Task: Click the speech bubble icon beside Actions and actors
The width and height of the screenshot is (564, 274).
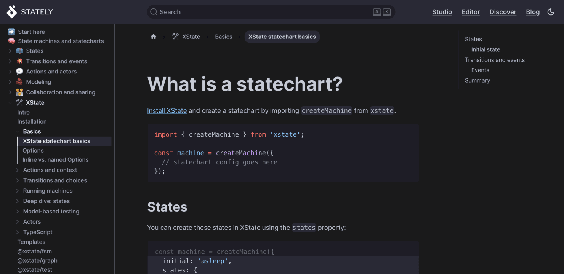Action: click(x=19, y=71)
